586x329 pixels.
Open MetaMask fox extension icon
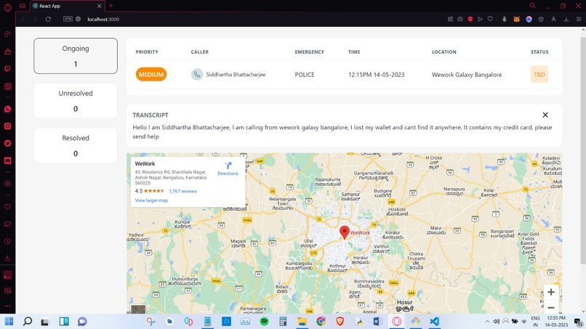pos(516,19)
